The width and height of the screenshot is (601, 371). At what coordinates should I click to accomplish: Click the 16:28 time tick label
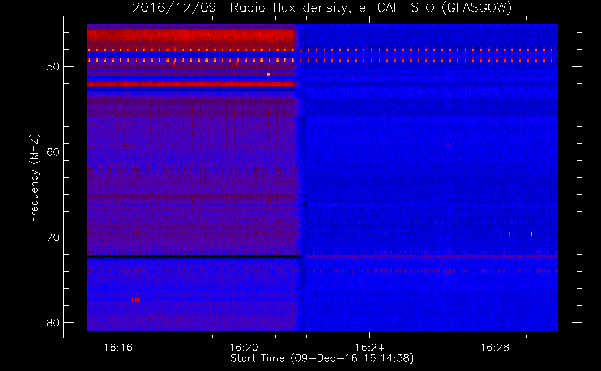click(x=495, y=347)
